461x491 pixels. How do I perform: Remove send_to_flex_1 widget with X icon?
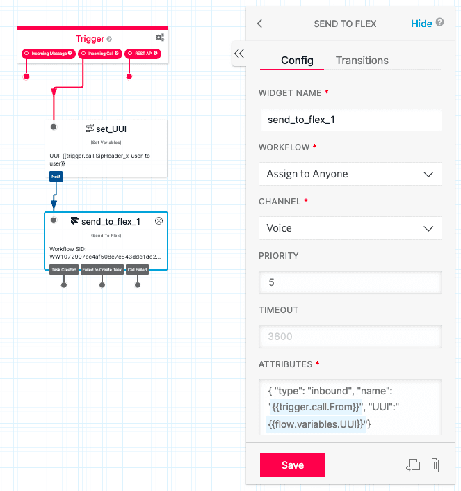tap(159, 221)
